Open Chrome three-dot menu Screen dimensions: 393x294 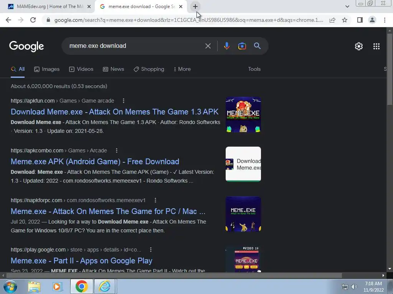coord(385,20)
